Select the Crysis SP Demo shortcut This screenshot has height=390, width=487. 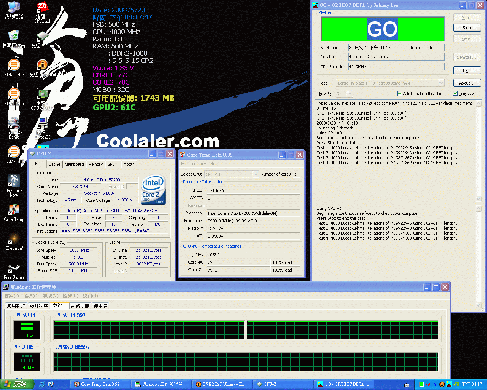pyautogui.click(x=14, y=128)
